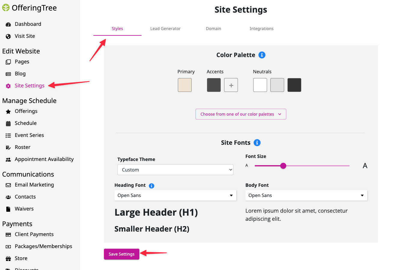Open the Typeface Theme Custom dropdown

tap(175, 170)
